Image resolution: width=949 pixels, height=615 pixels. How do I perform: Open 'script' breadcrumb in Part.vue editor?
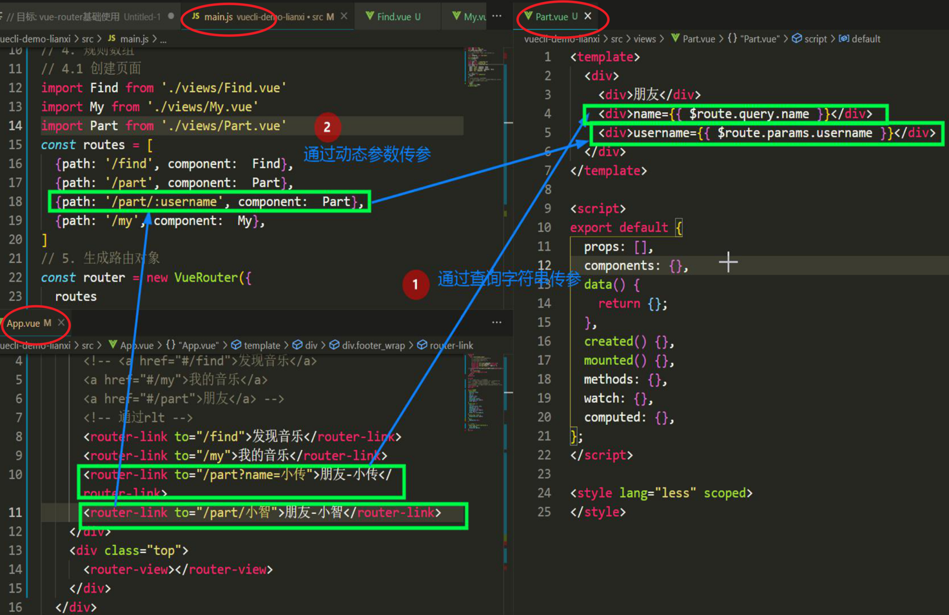(816, 39)
